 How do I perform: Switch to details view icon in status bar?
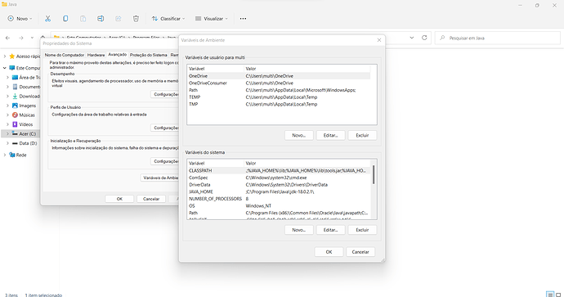[550, 294]
